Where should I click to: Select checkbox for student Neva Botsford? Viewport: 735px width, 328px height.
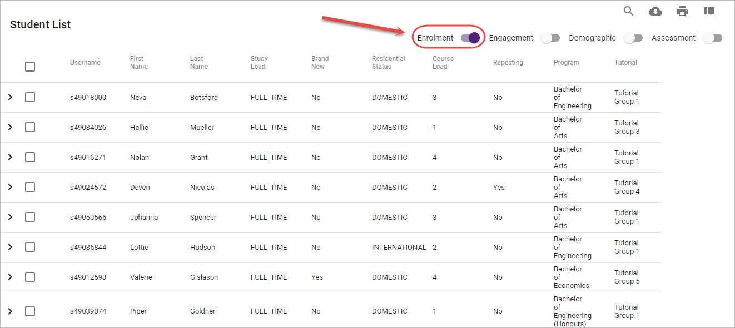pos(30,97)
